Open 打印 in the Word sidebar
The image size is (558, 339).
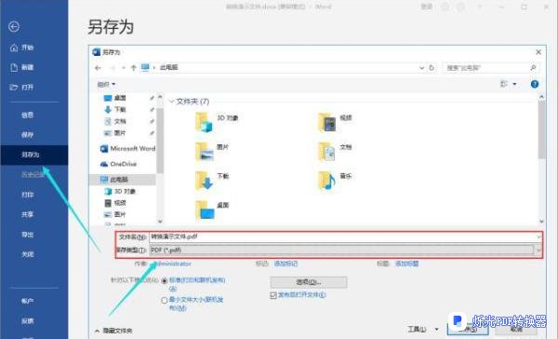(x=27, y=195)
